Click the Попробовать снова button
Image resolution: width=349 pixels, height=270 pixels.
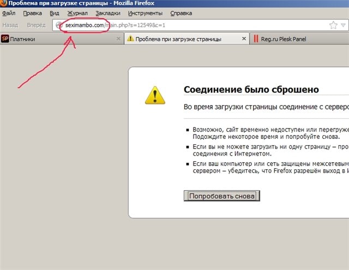click(x=222, y=196)
